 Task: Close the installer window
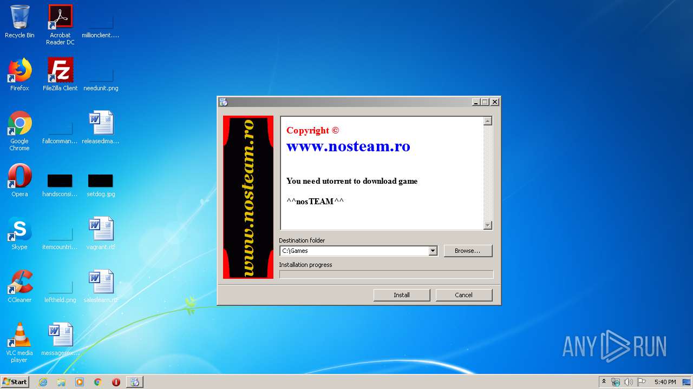[495, 102]
